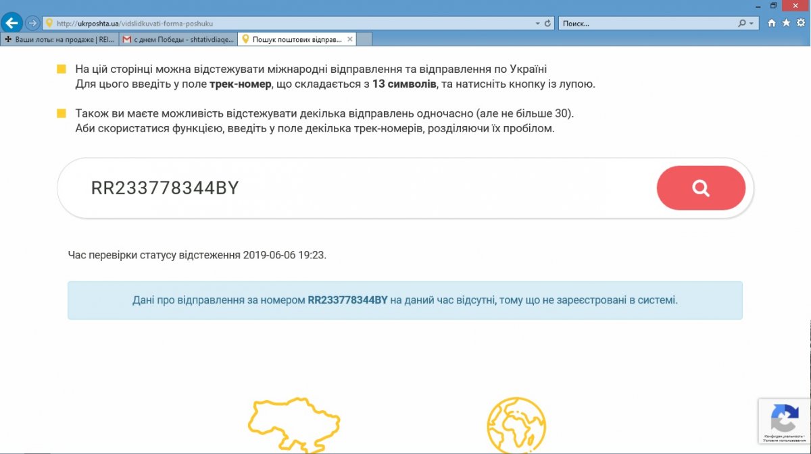
Task: Click the Gmail favicon on second tab
Action: pos(127,39)
